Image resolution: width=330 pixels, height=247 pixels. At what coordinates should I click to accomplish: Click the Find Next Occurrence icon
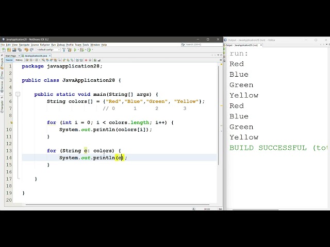52,60
